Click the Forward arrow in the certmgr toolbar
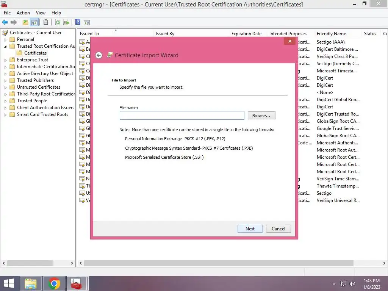The width and height of the screenshot is (388, 291). pos(14,22)
